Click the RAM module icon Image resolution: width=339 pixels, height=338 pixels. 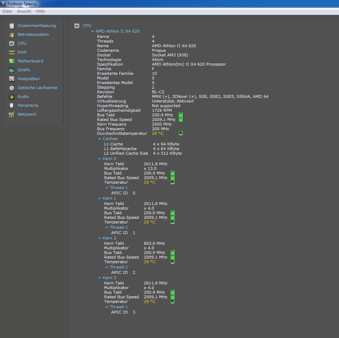(x=12, y=52)
